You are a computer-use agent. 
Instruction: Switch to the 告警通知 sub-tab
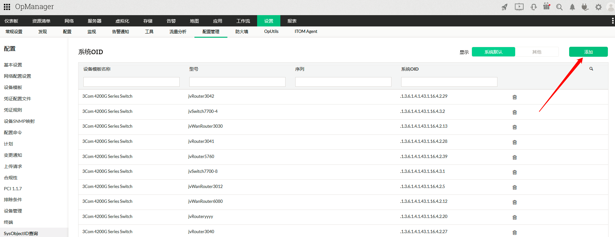tap(120, 32)
